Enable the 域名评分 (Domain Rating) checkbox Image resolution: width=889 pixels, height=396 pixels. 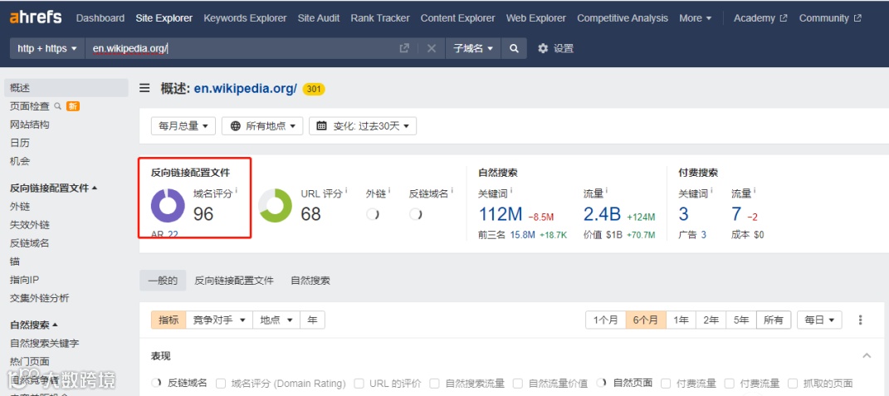tap(221, 384)
